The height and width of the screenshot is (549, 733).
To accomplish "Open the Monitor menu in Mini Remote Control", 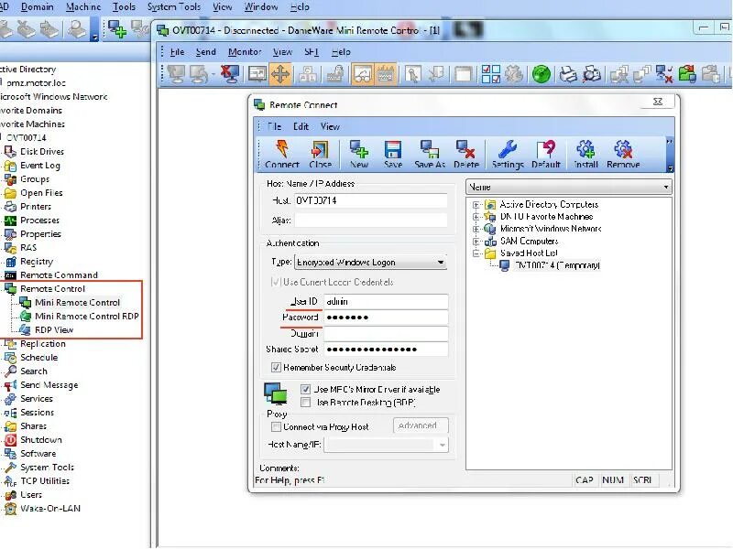I will click(x=245, y=52).
